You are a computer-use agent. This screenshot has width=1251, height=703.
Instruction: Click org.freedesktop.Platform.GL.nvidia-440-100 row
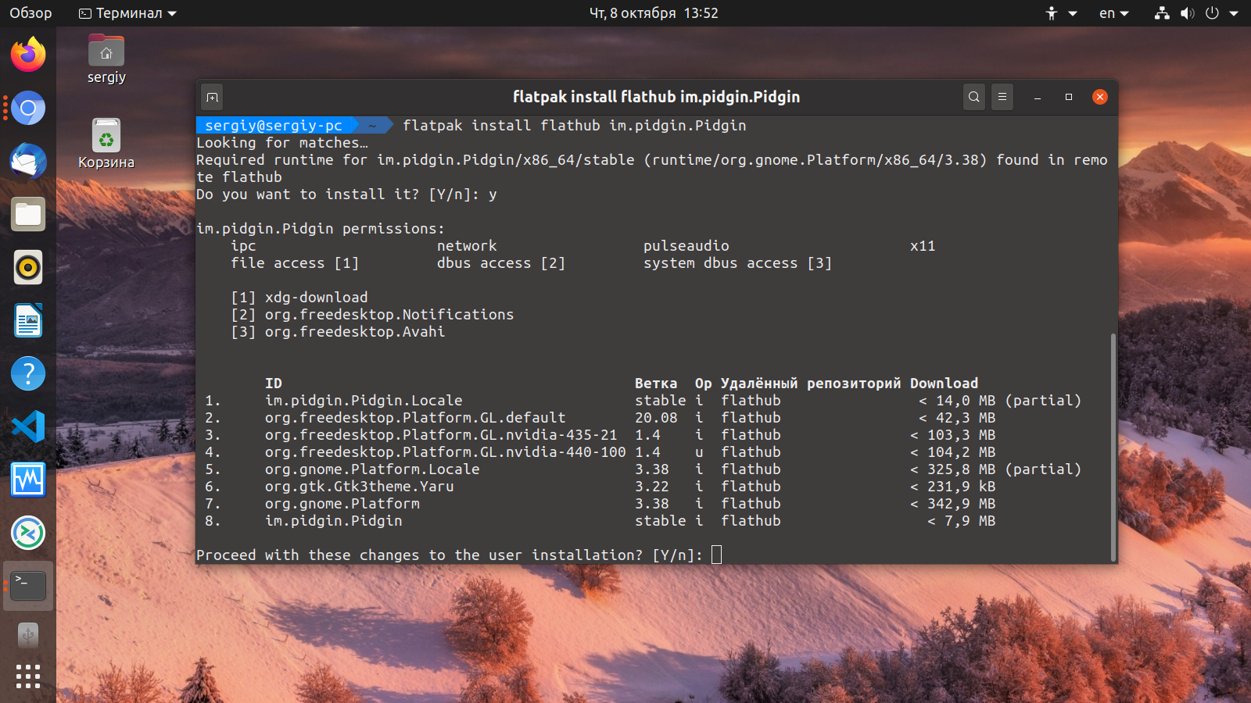point(446,452)
